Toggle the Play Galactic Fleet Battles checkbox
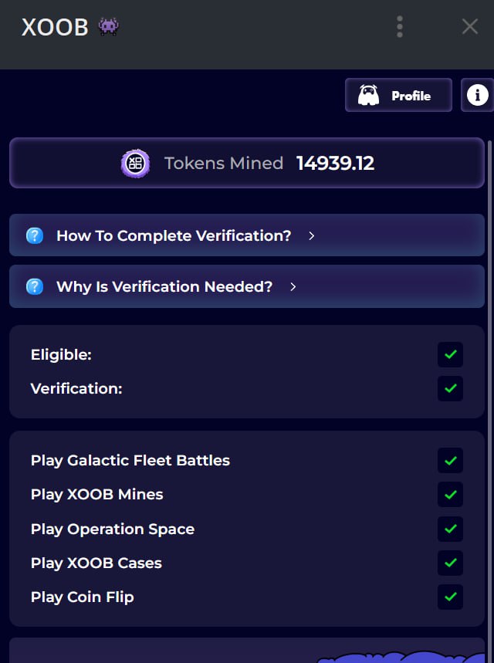The width and height of the screenshot is (494, 663). coord(451,461)
